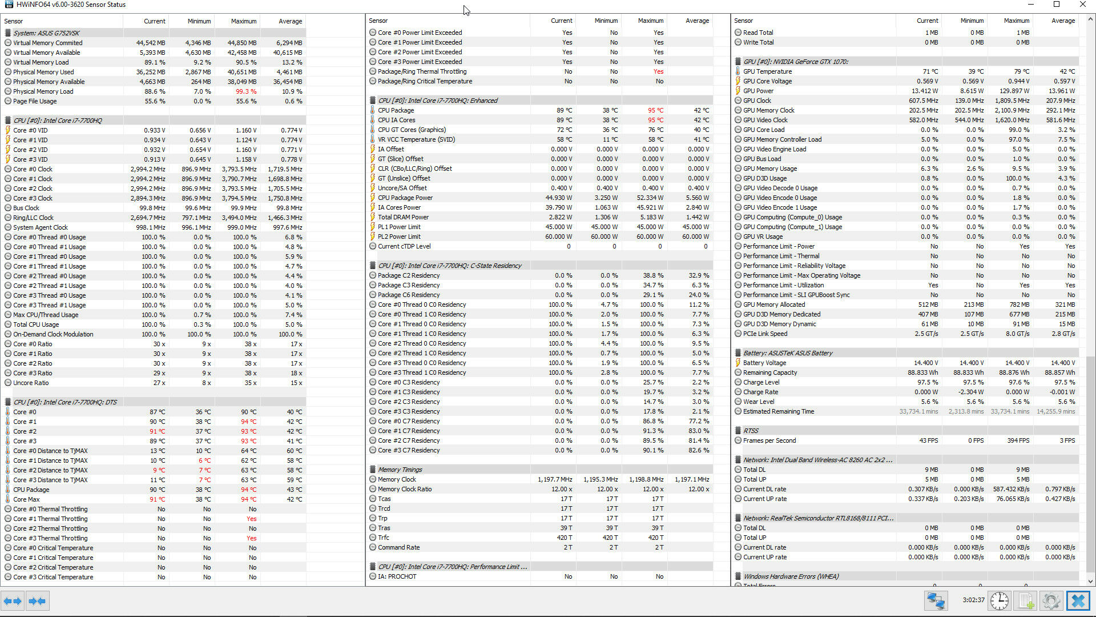Start logging with the sheet-plus icon
This screenshot has height=617, width=1096.
pos(1026,601)
